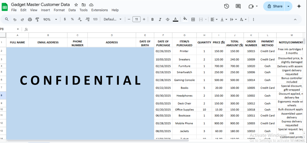Collapse the menus with the chevron
Image resolution: width=307 pixels, height=143 pixels.
coord(295,19)
